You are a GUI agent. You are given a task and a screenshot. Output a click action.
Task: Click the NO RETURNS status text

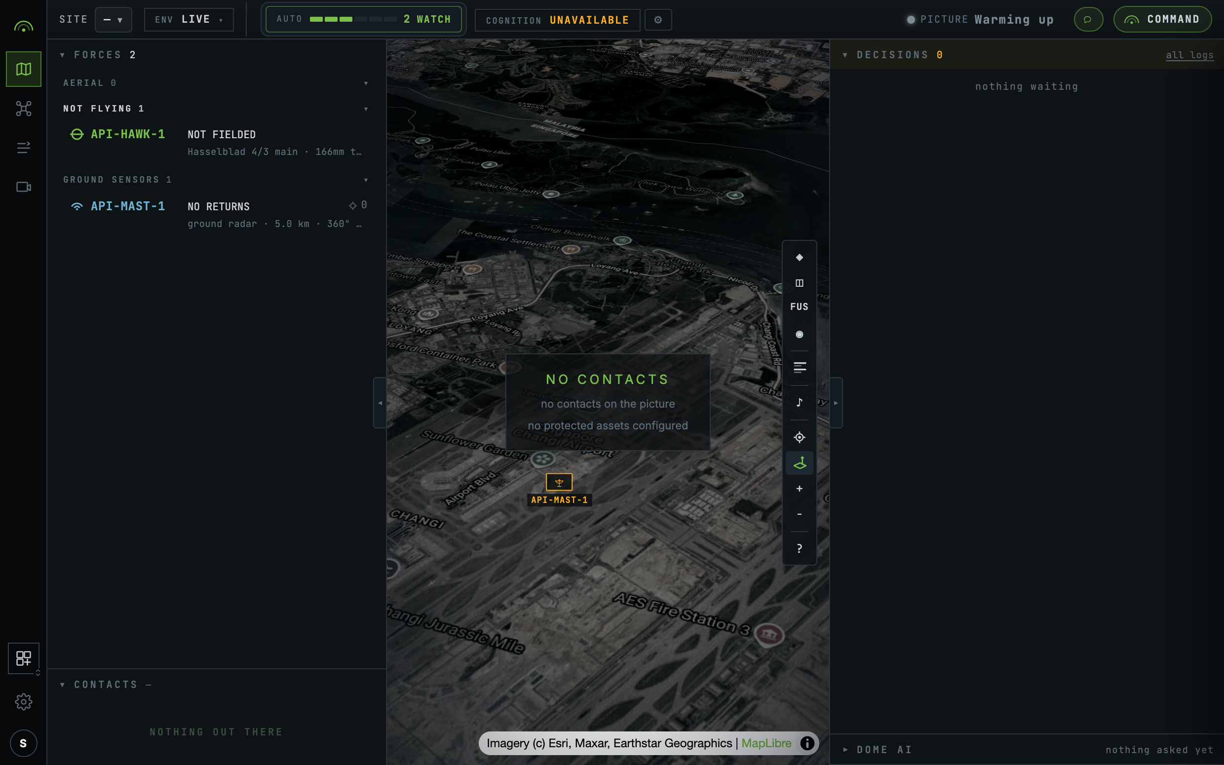219,207
